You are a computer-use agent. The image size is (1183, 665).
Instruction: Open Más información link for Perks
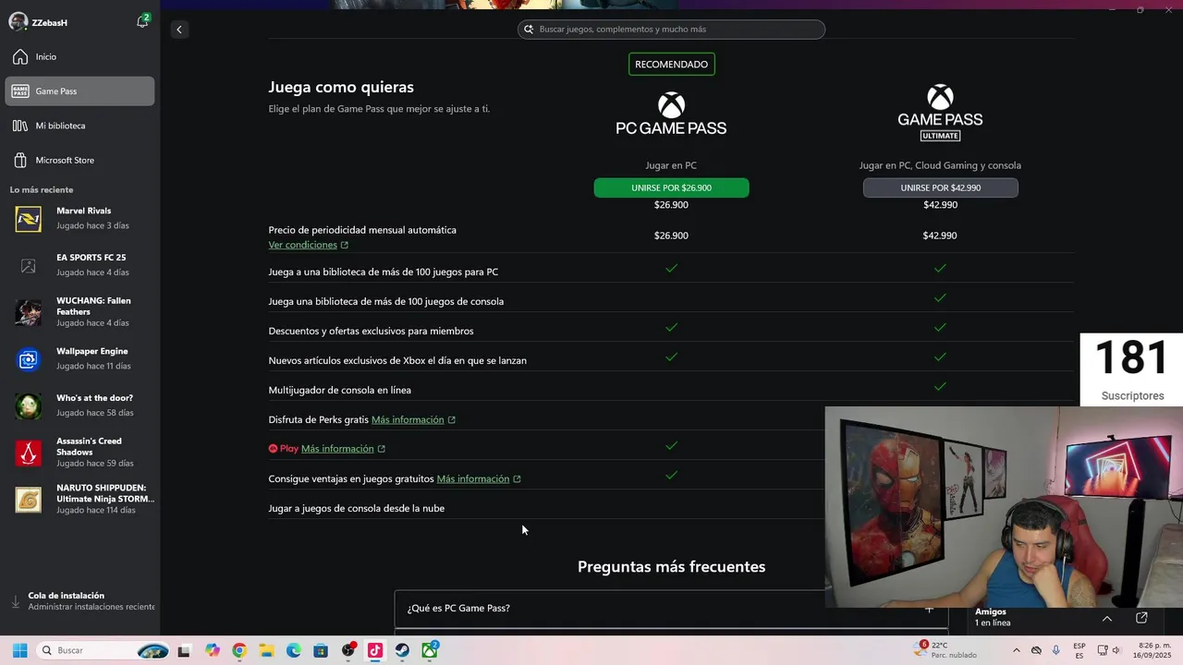[x=408, y=419]
